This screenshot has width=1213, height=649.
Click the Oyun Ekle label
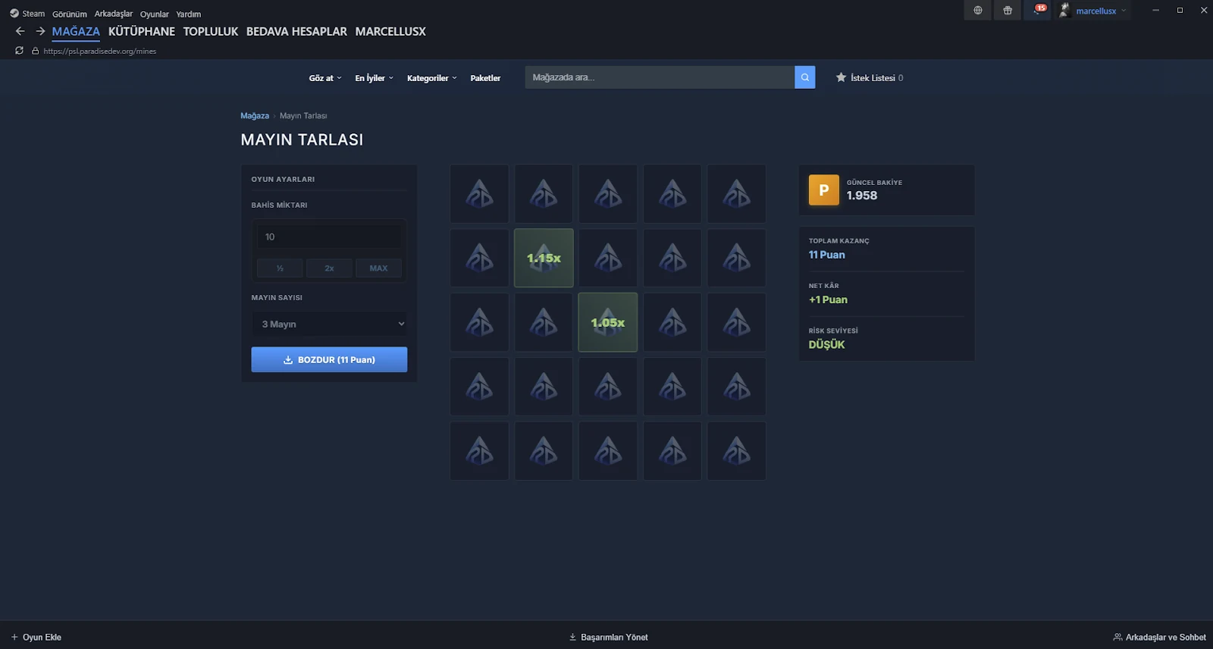coord(42,637)
